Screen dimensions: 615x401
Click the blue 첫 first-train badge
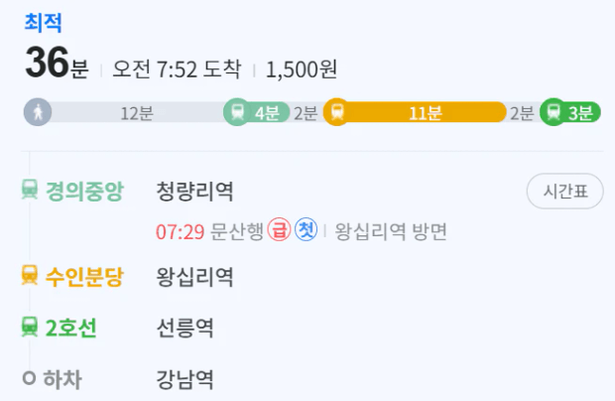(306, 229)
